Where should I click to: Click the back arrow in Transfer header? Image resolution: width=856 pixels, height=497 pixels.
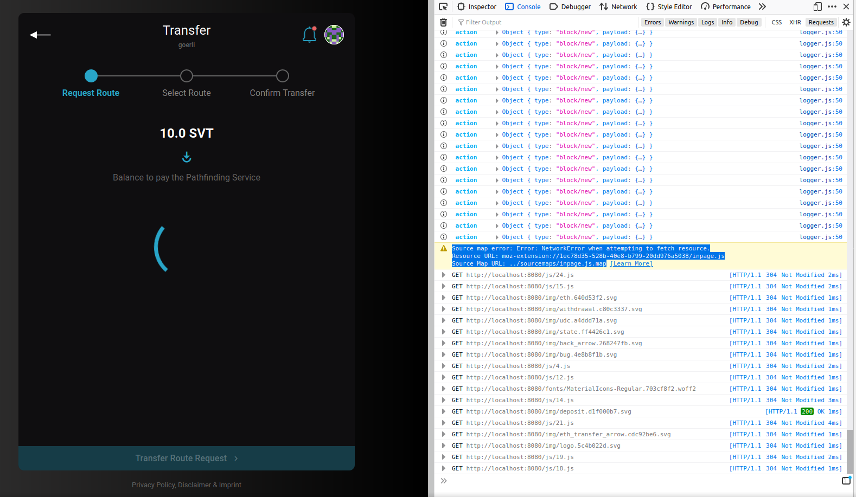40,35
